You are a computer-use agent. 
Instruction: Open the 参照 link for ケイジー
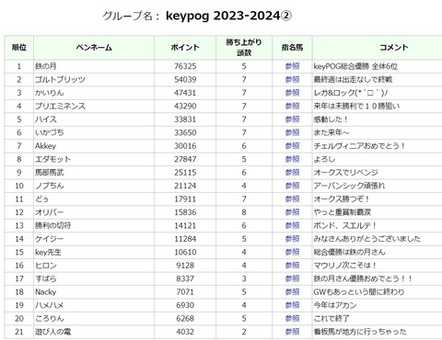(292, 239)
